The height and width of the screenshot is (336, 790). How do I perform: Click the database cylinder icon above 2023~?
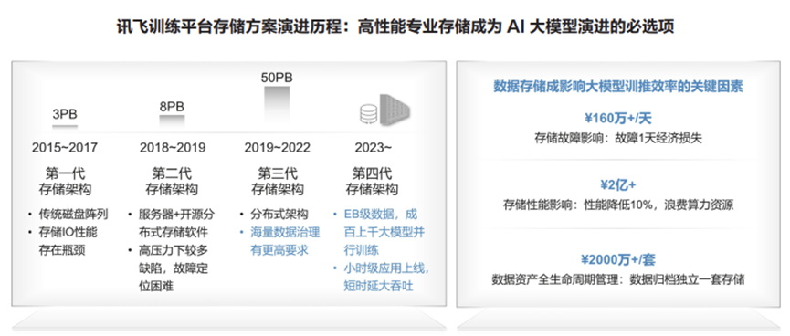coord(369,114)
